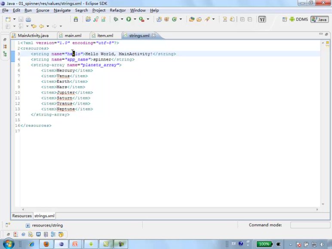Expand the Debug configurations dropdown

point(122,19)
